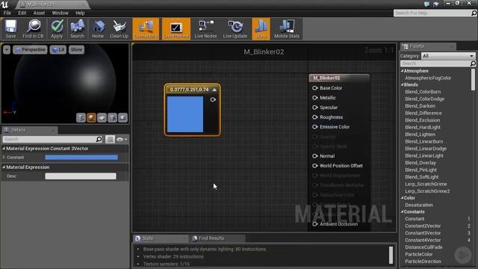This screenshot has width=478, height=269.
Task: Click the Constant3Vector node output pin
Action: [x=213, y=99]
